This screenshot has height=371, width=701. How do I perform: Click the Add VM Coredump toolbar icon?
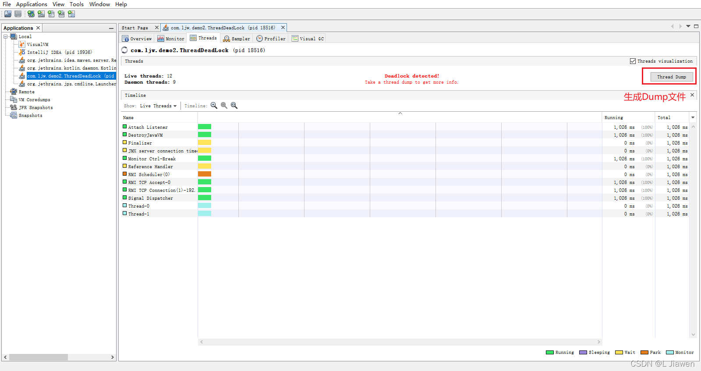51,14
